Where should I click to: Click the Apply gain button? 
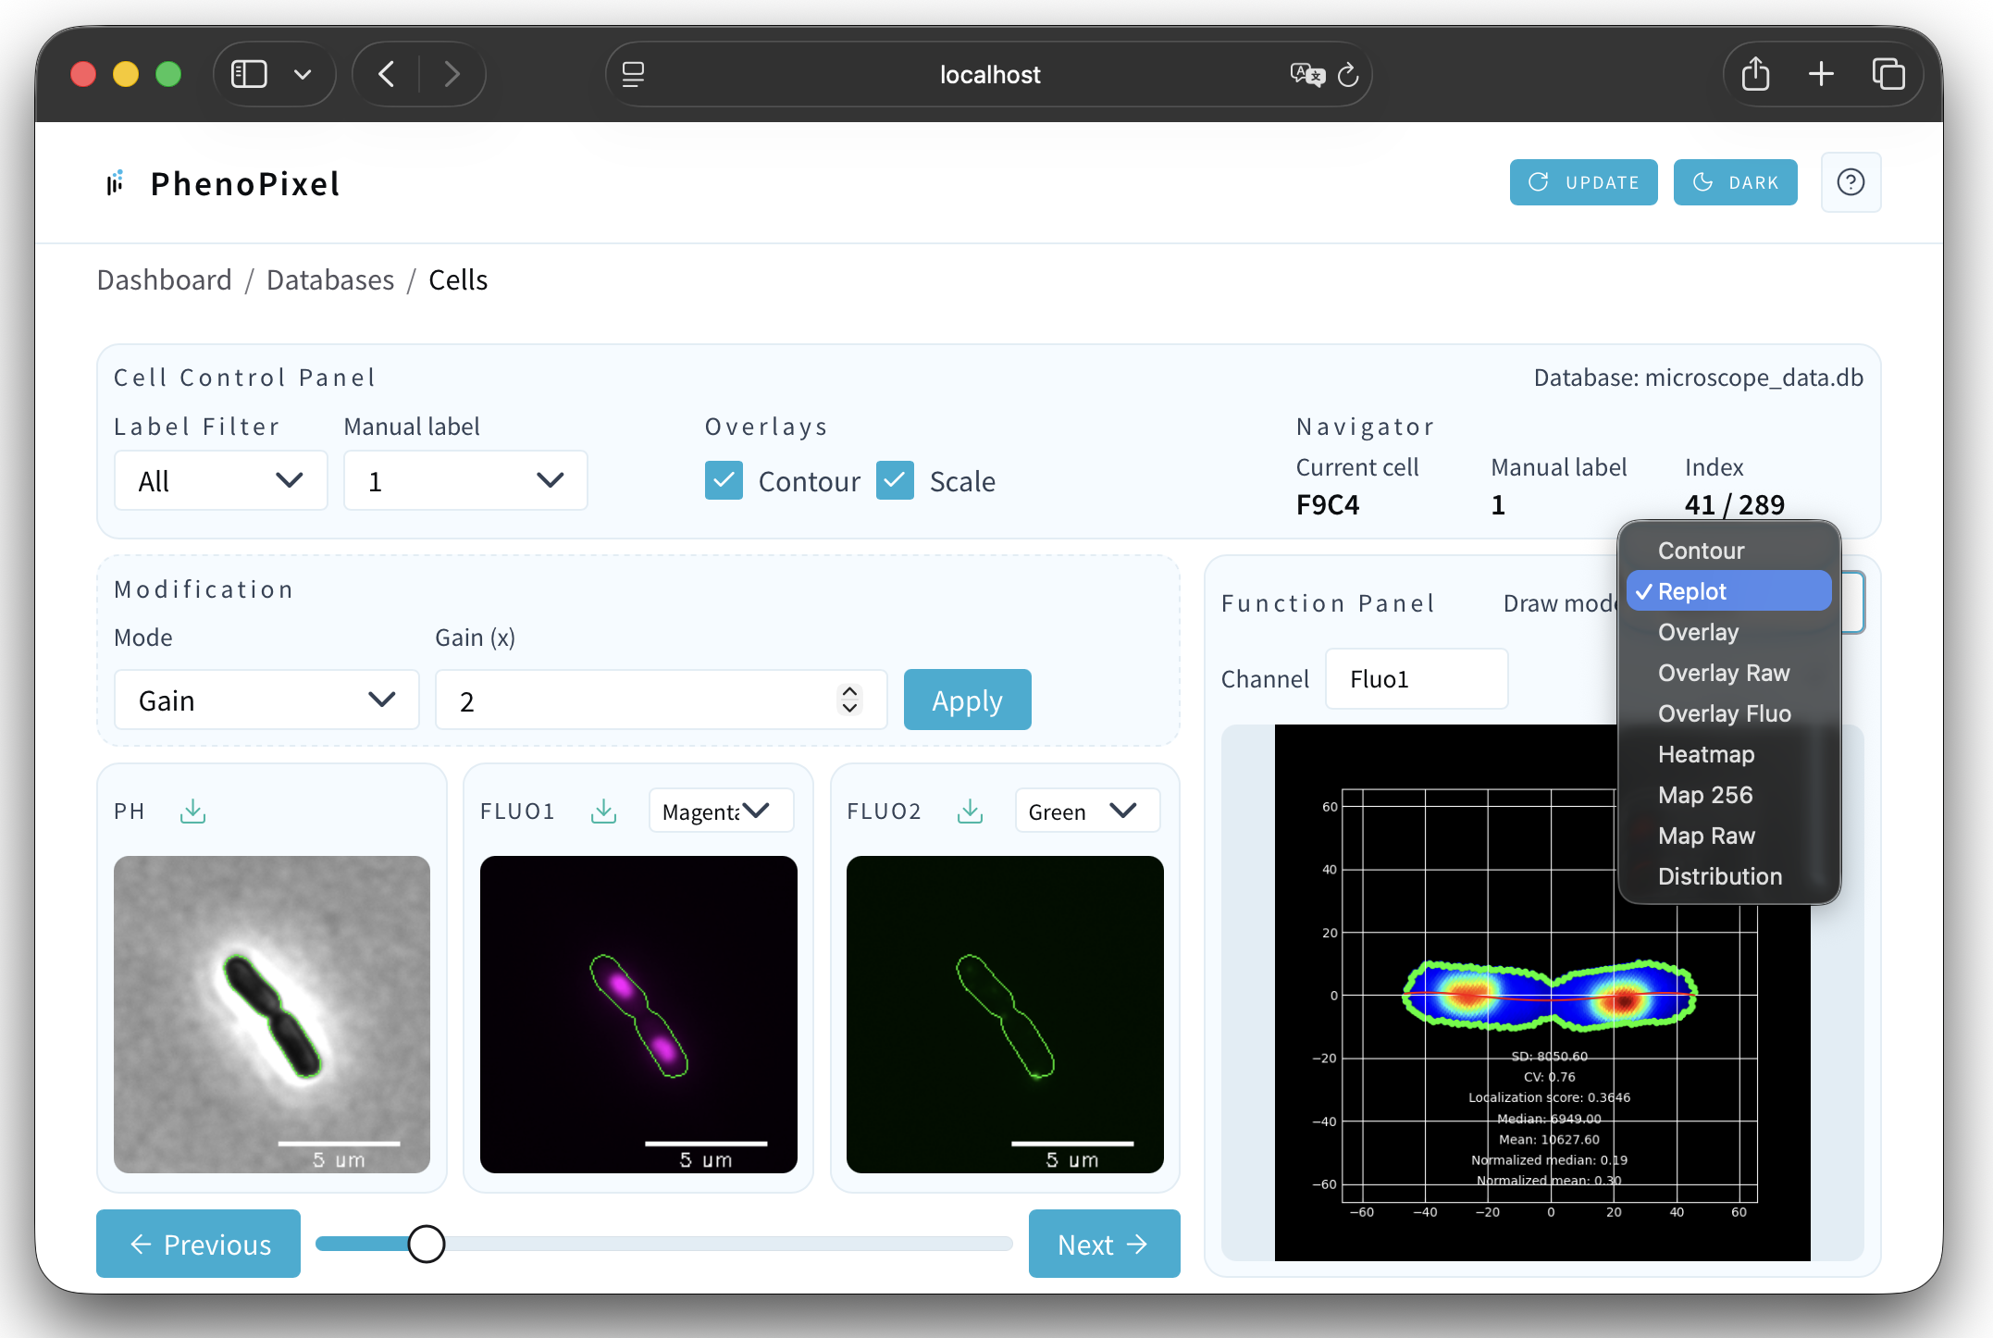(x=967, y=700)
